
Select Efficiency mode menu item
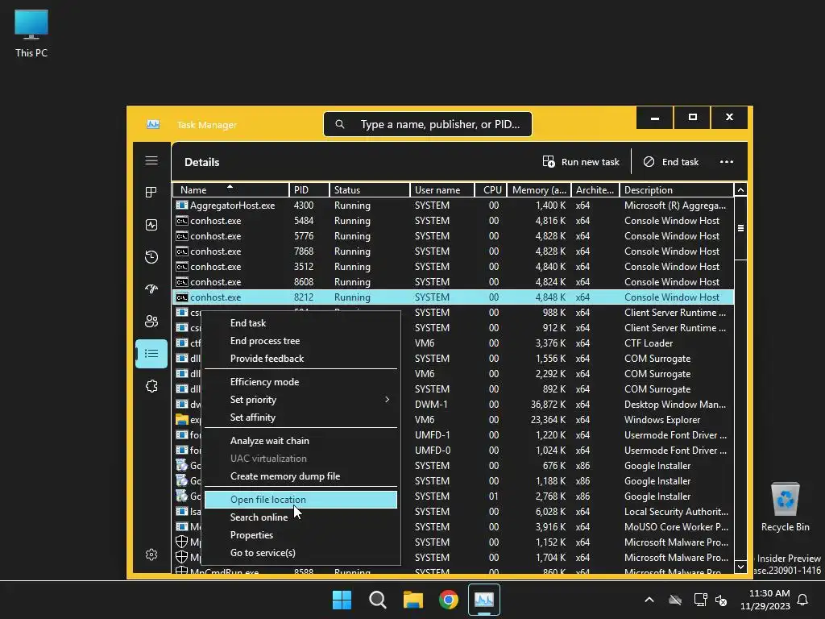point(264,381)
